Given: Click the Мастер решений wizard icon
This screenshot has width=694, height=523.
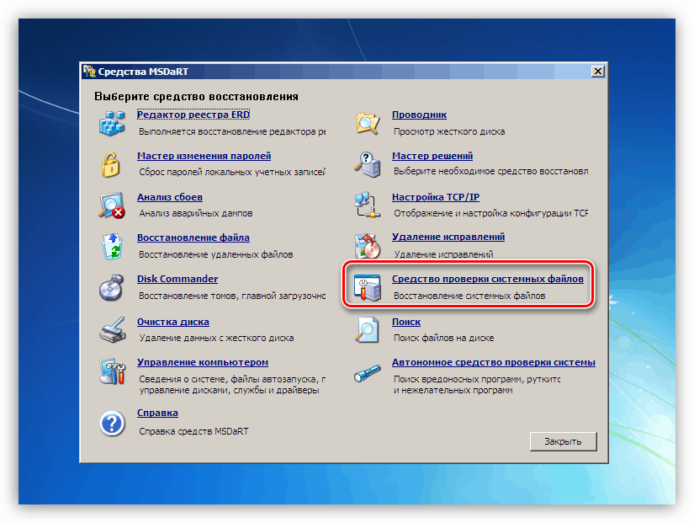Looking at the screenshot, I should [368, 164].
